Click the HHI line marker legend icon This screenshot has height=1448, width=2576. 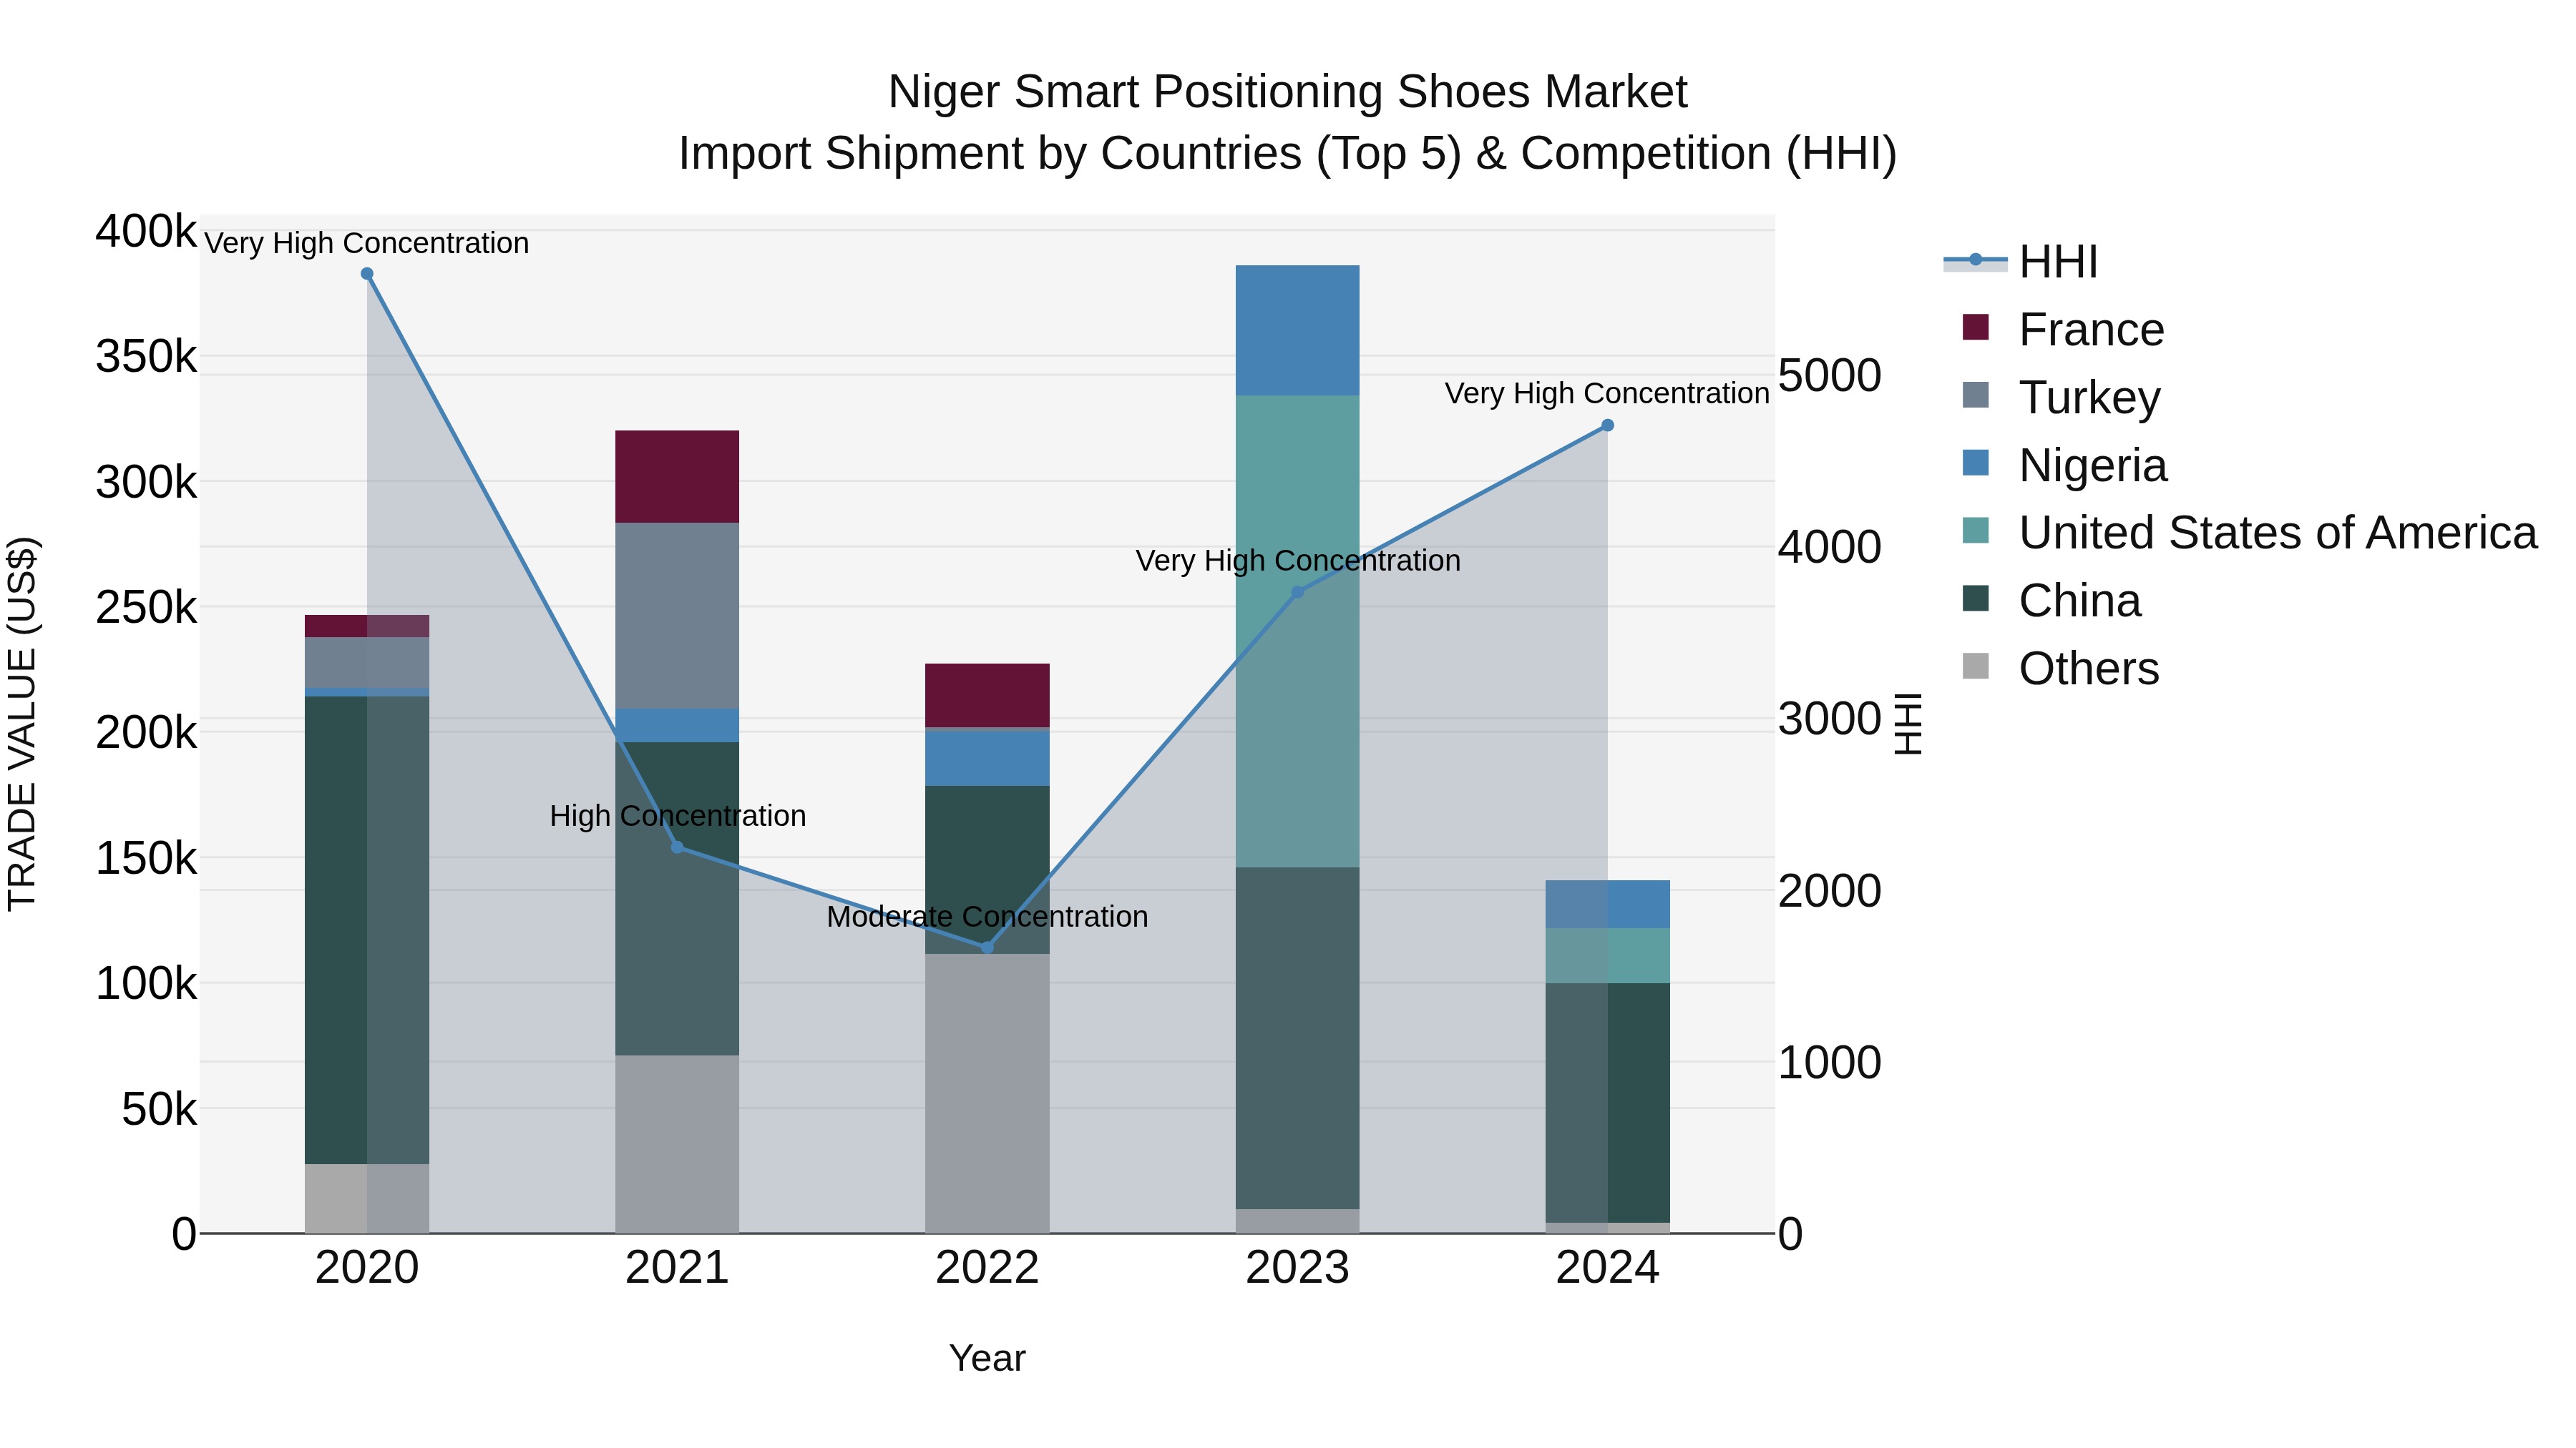coord(1976,261)
